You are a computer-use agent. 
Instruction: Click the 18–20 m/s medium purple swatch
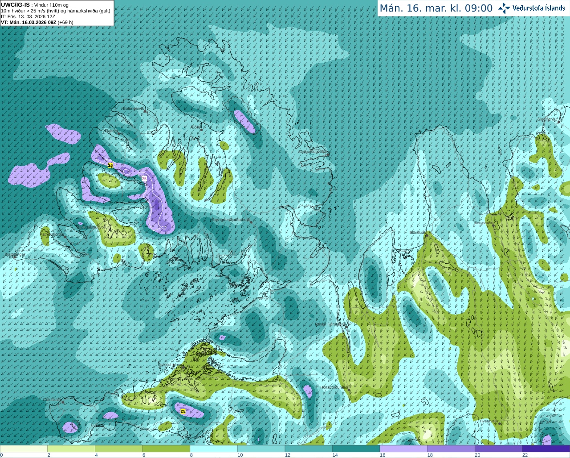pos(451,449)
